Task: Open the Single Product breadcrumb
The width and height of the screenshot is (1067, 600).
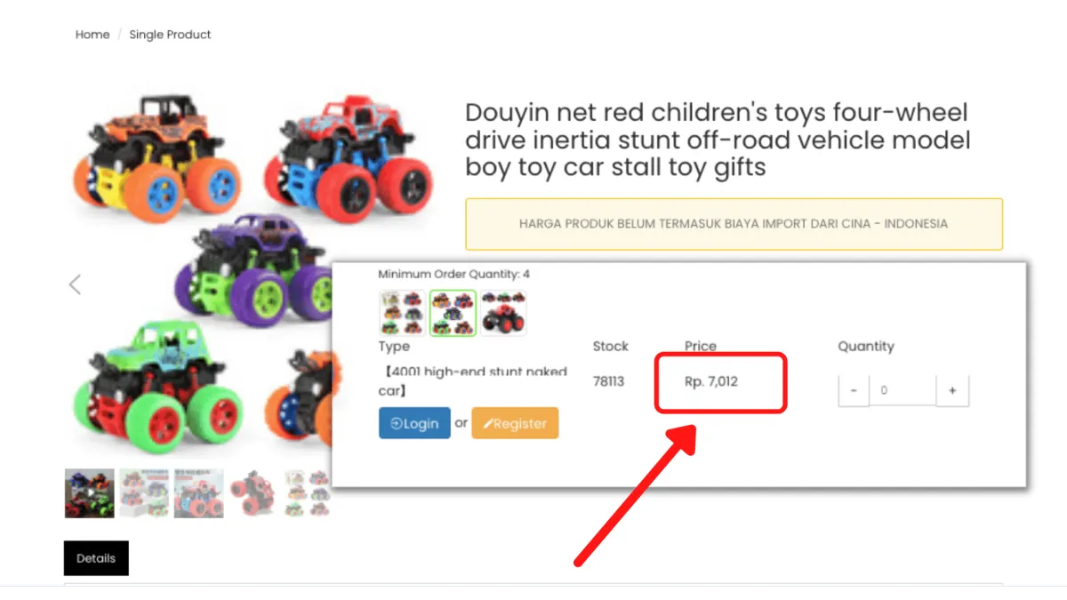Action: 170,35
